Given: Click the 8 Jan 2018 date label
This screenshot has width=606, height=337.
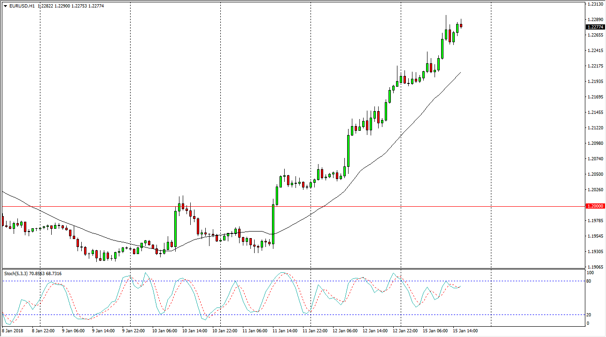Looking at the screenshot, I should point(12,331).
